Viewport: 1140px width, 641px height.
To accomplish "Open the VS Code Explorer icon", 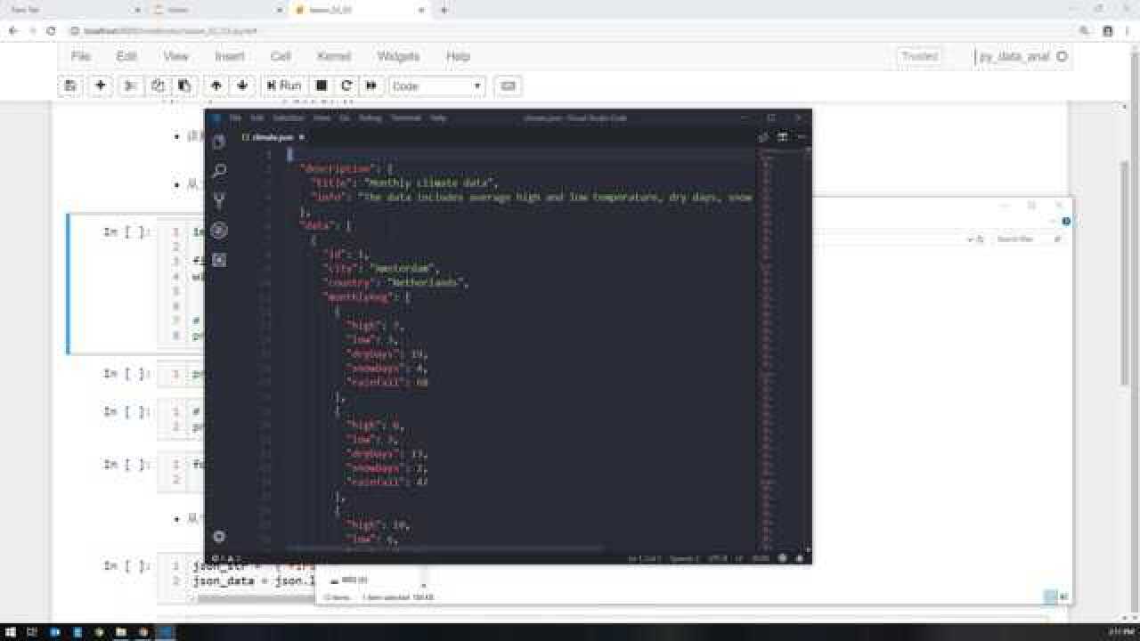I will point(219,142).
